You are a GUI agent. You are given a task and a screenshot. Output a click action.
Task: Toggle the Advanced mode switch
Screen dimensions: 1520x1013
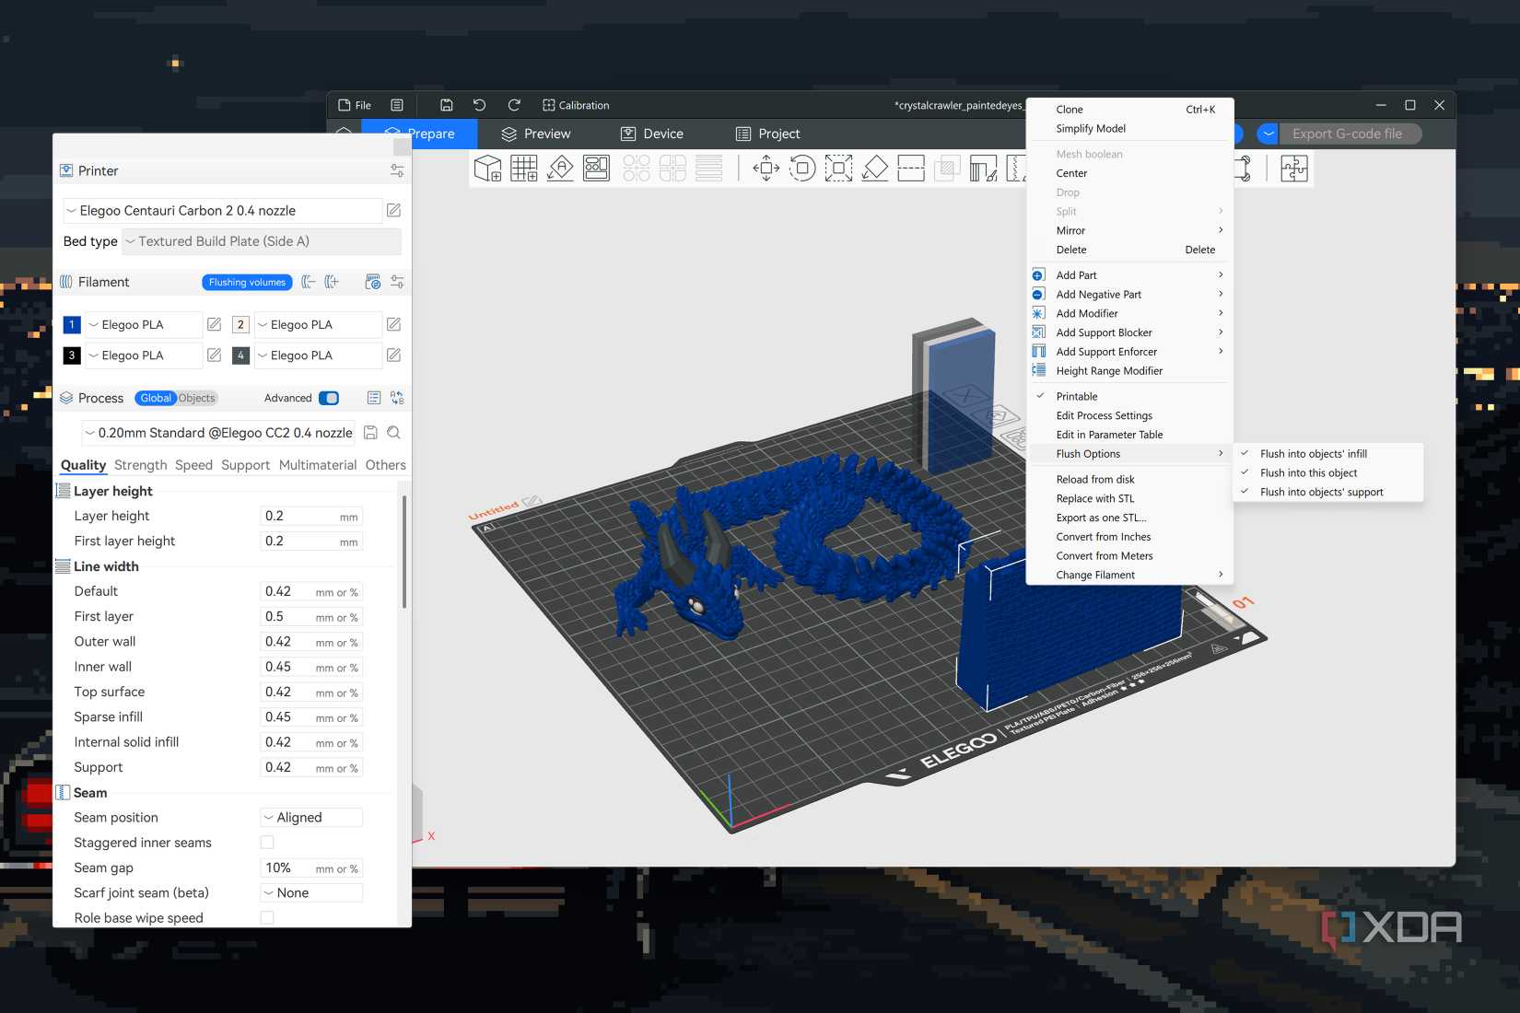click(x=329, y=398)
